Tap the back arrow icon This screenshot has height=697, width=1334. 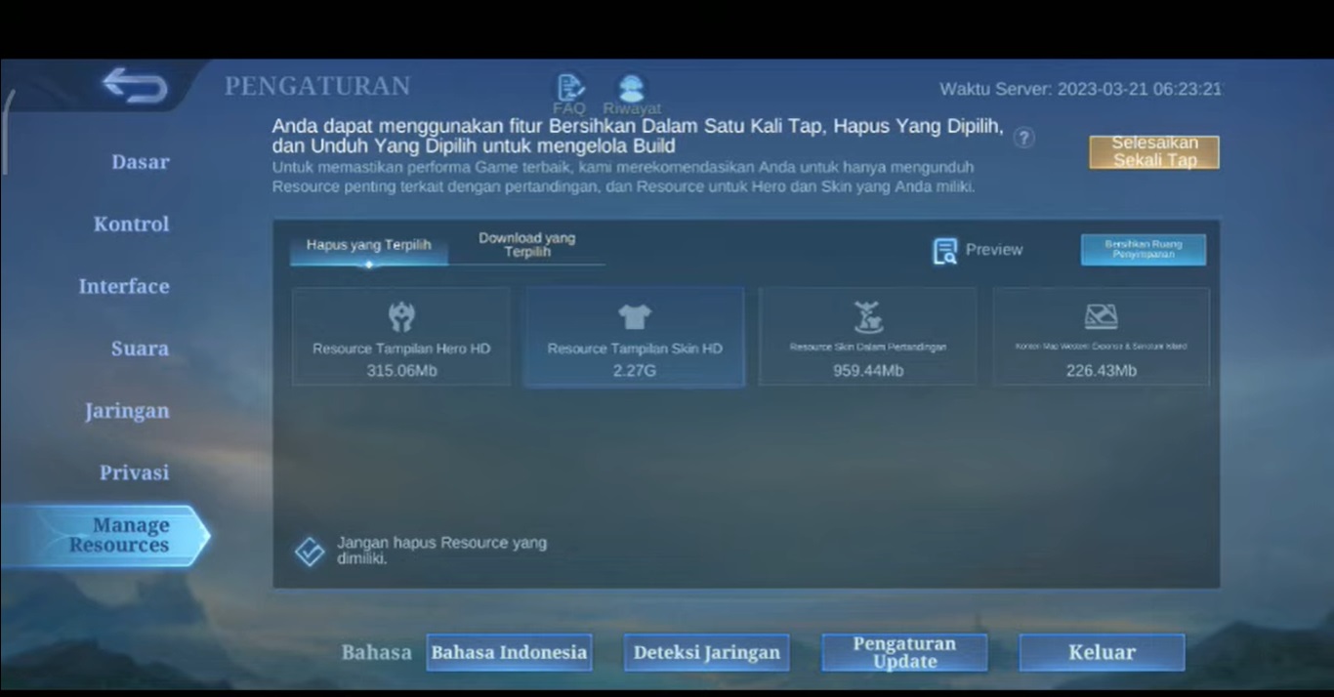[135, 86]
